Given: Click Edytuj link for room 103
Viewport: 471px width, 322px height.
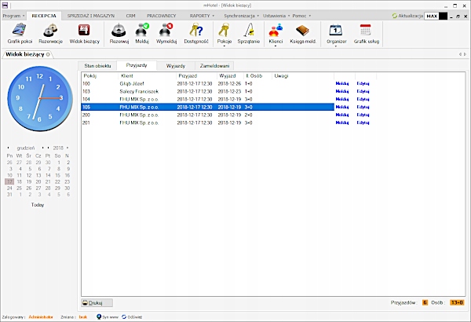Looking at the screenshot, I should click(363, 91).
